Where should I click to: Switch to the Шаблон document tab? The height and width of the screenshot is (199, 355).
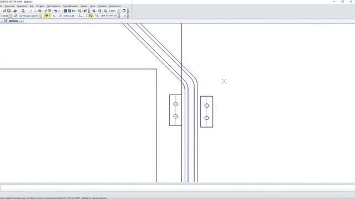[x=13, y=21]
